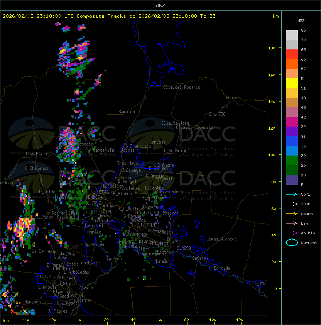This screenshot has width=321, height=325.
Task: Click the 'Divisadero' map label
Action: [x=171, y=191]
